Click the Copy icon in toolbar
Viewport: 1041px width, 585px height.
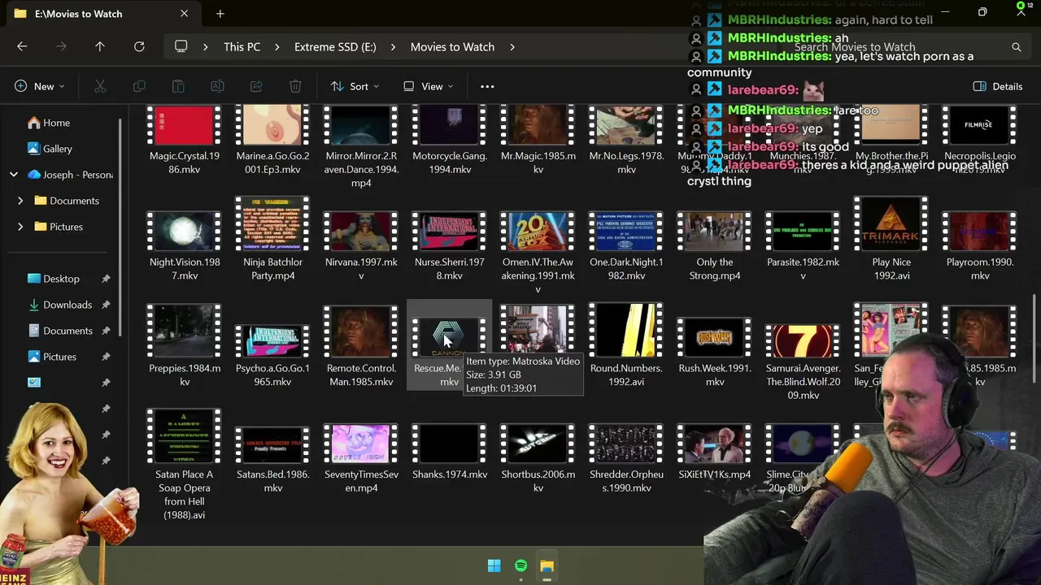[139, 86]
